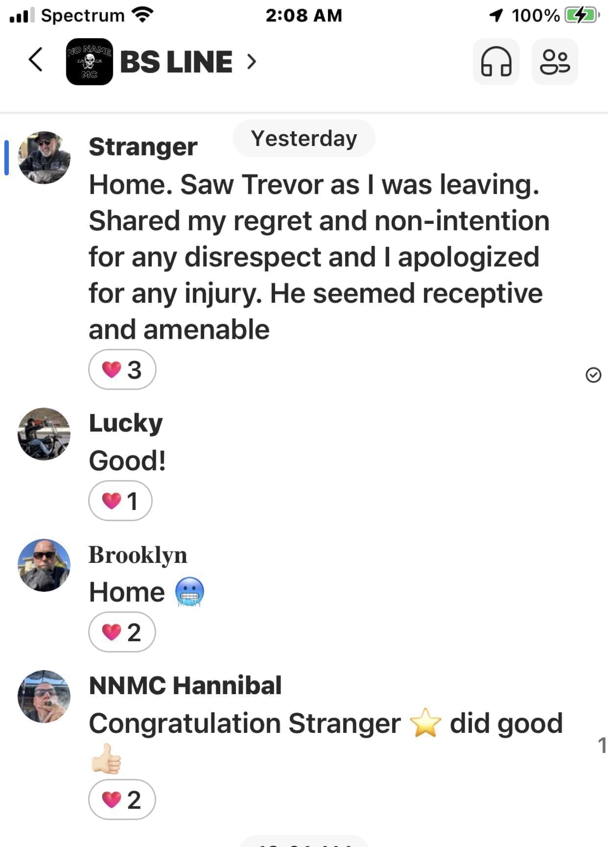Tap the battery indicator in status bar
The width and height of the screenshot is (608, 847).
(x=581, y=15)
